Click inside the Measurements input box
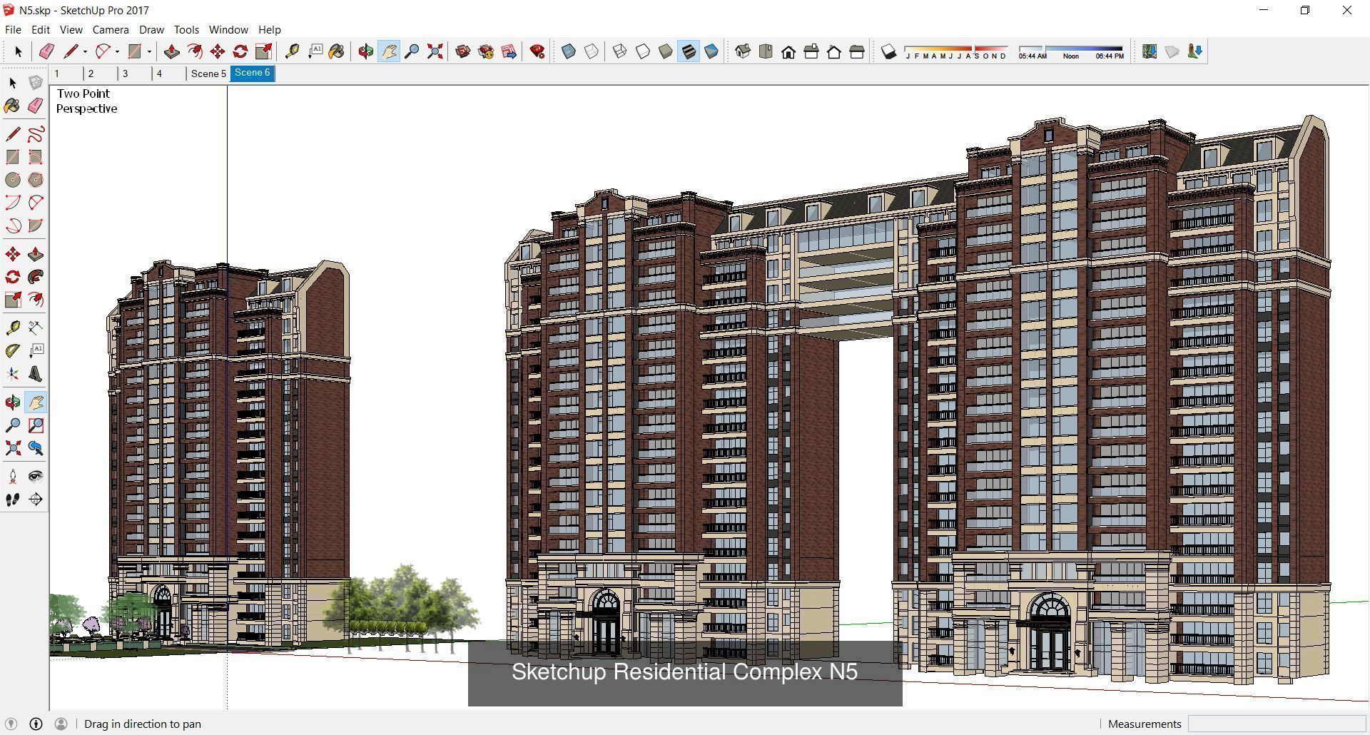 pyautogui.click(x=1277, y=724)
